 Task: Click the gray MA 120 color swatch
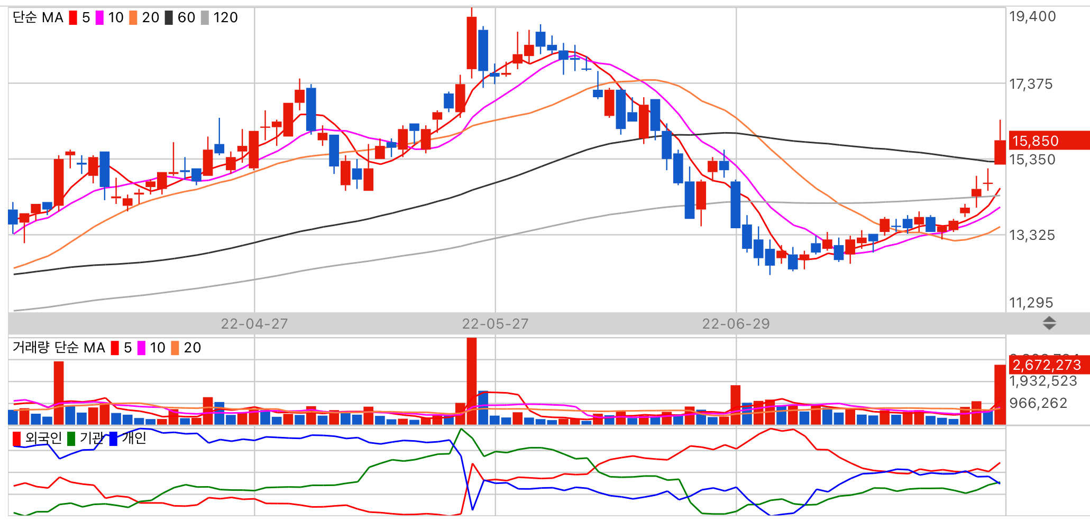click(x=205, y=18)
